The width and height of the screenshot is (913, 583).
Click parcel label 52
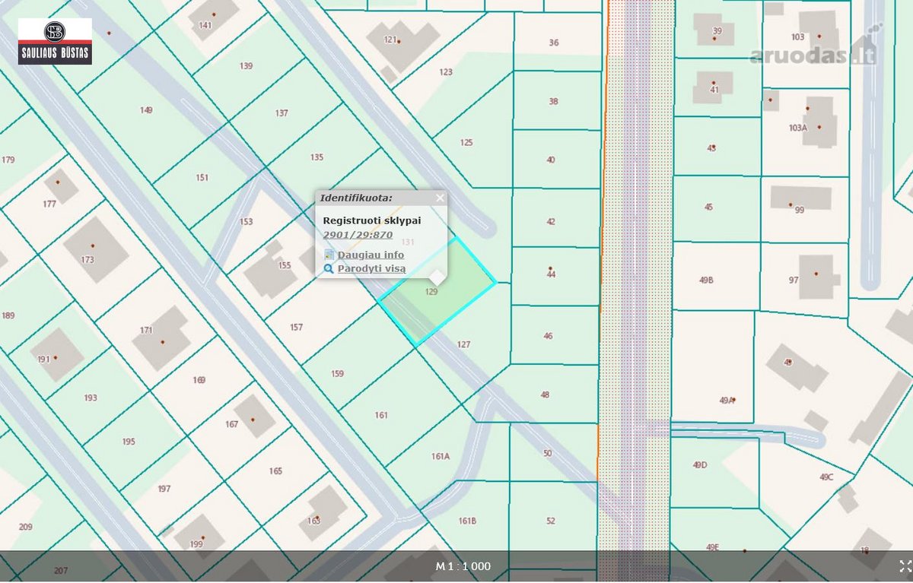(550, 521)
